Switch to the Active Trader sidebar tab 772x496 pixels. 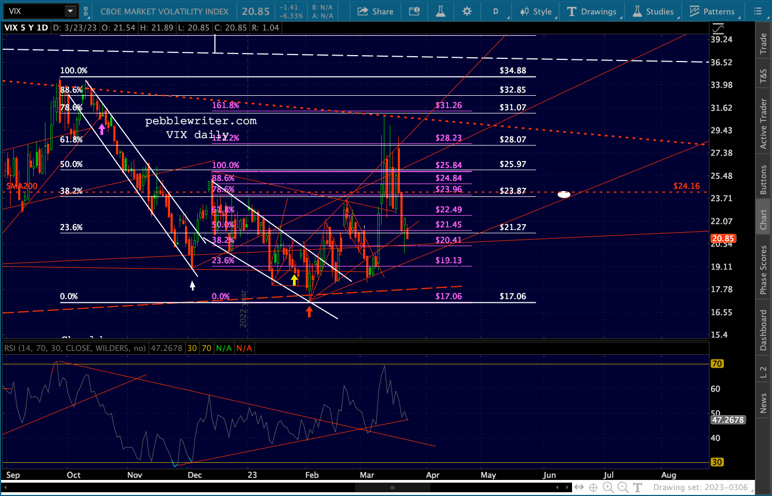[x=763, y=124]
